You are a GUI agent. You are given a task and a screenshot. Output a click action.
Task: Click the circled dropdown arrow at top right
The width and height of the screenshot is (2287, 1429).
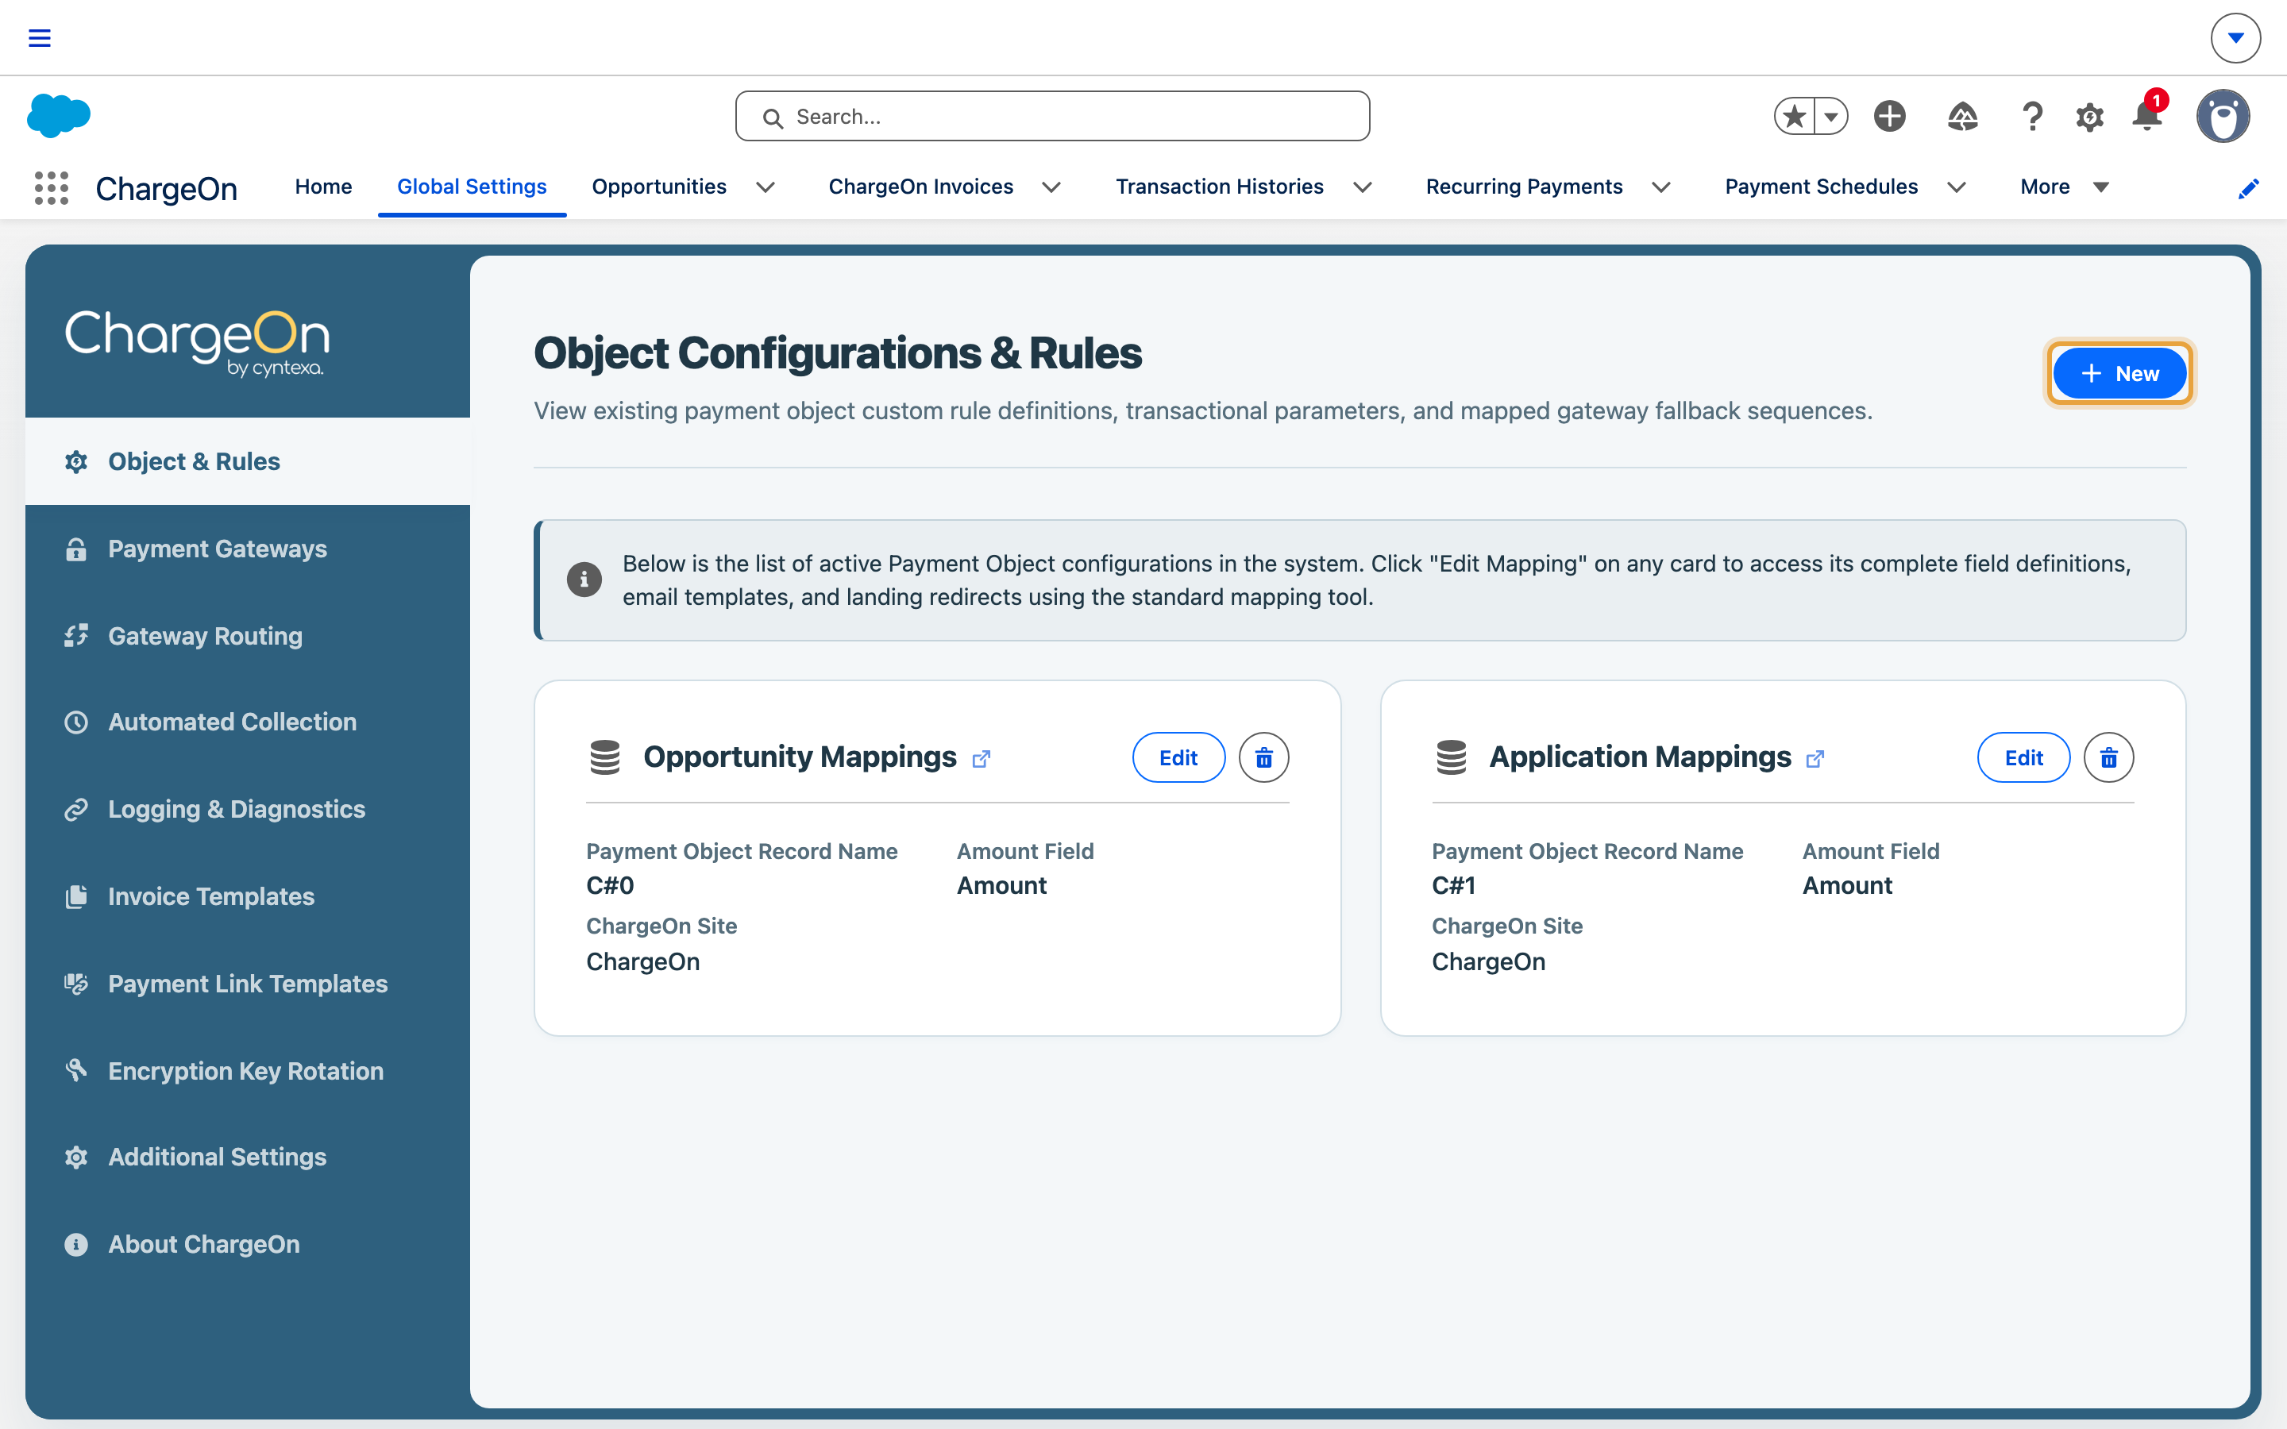(2235, 38)
